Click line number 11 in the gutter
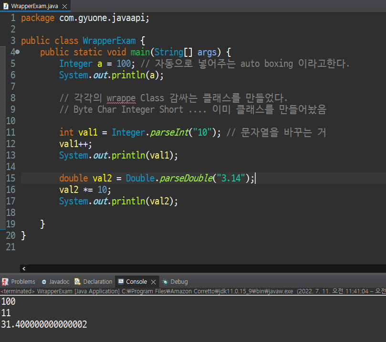This screenshot has height=342, width=386. click(x=10, y=132)
